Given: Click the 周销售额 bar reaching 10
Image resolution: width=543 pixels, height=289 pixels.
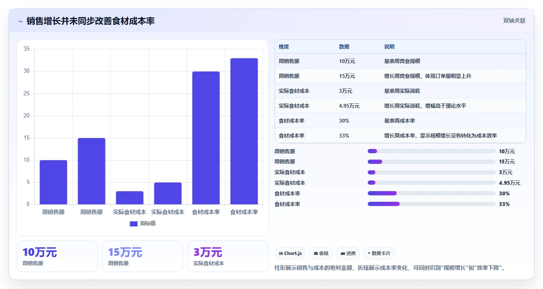Looking at the screenshot, I should [53, 182].
